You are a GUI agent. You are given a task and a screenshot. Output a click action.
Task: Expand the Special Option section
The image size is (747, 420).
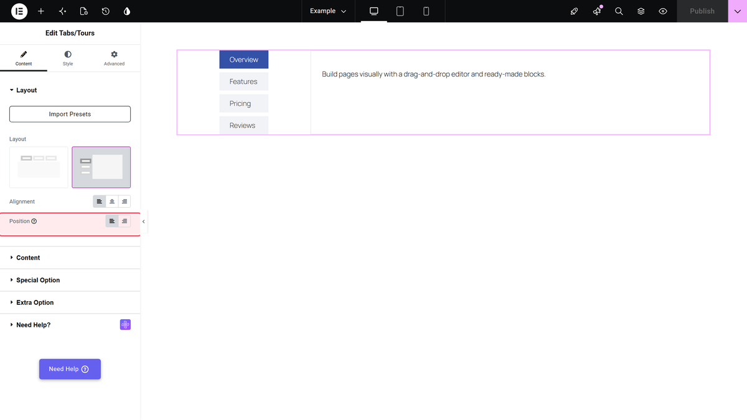click(x=70, y=280)
